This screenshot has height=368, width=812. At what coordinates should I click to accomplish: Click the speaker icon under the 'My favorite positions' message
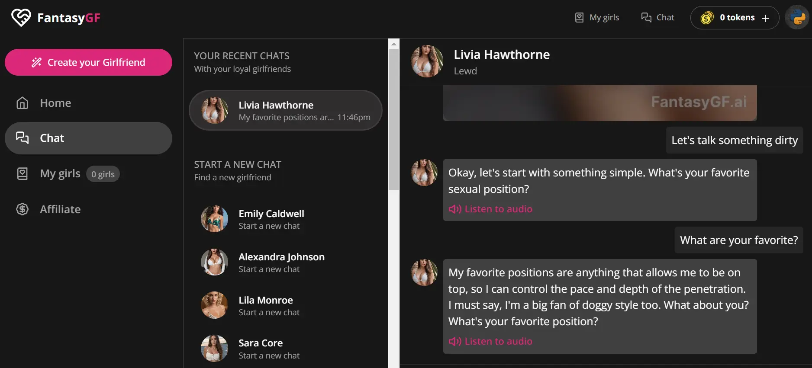coord(455,342)
